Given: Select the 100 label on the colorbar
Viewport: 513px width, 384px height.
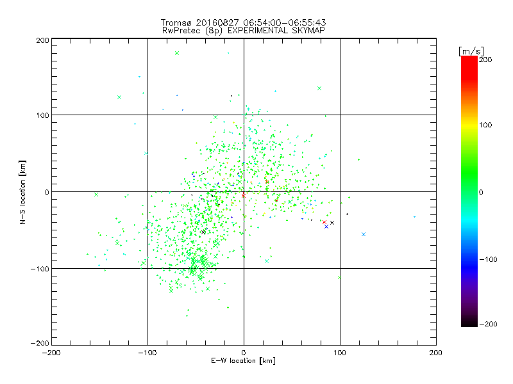Looking at the screenshot, I should pyautogui.click(x=485, y=125).
